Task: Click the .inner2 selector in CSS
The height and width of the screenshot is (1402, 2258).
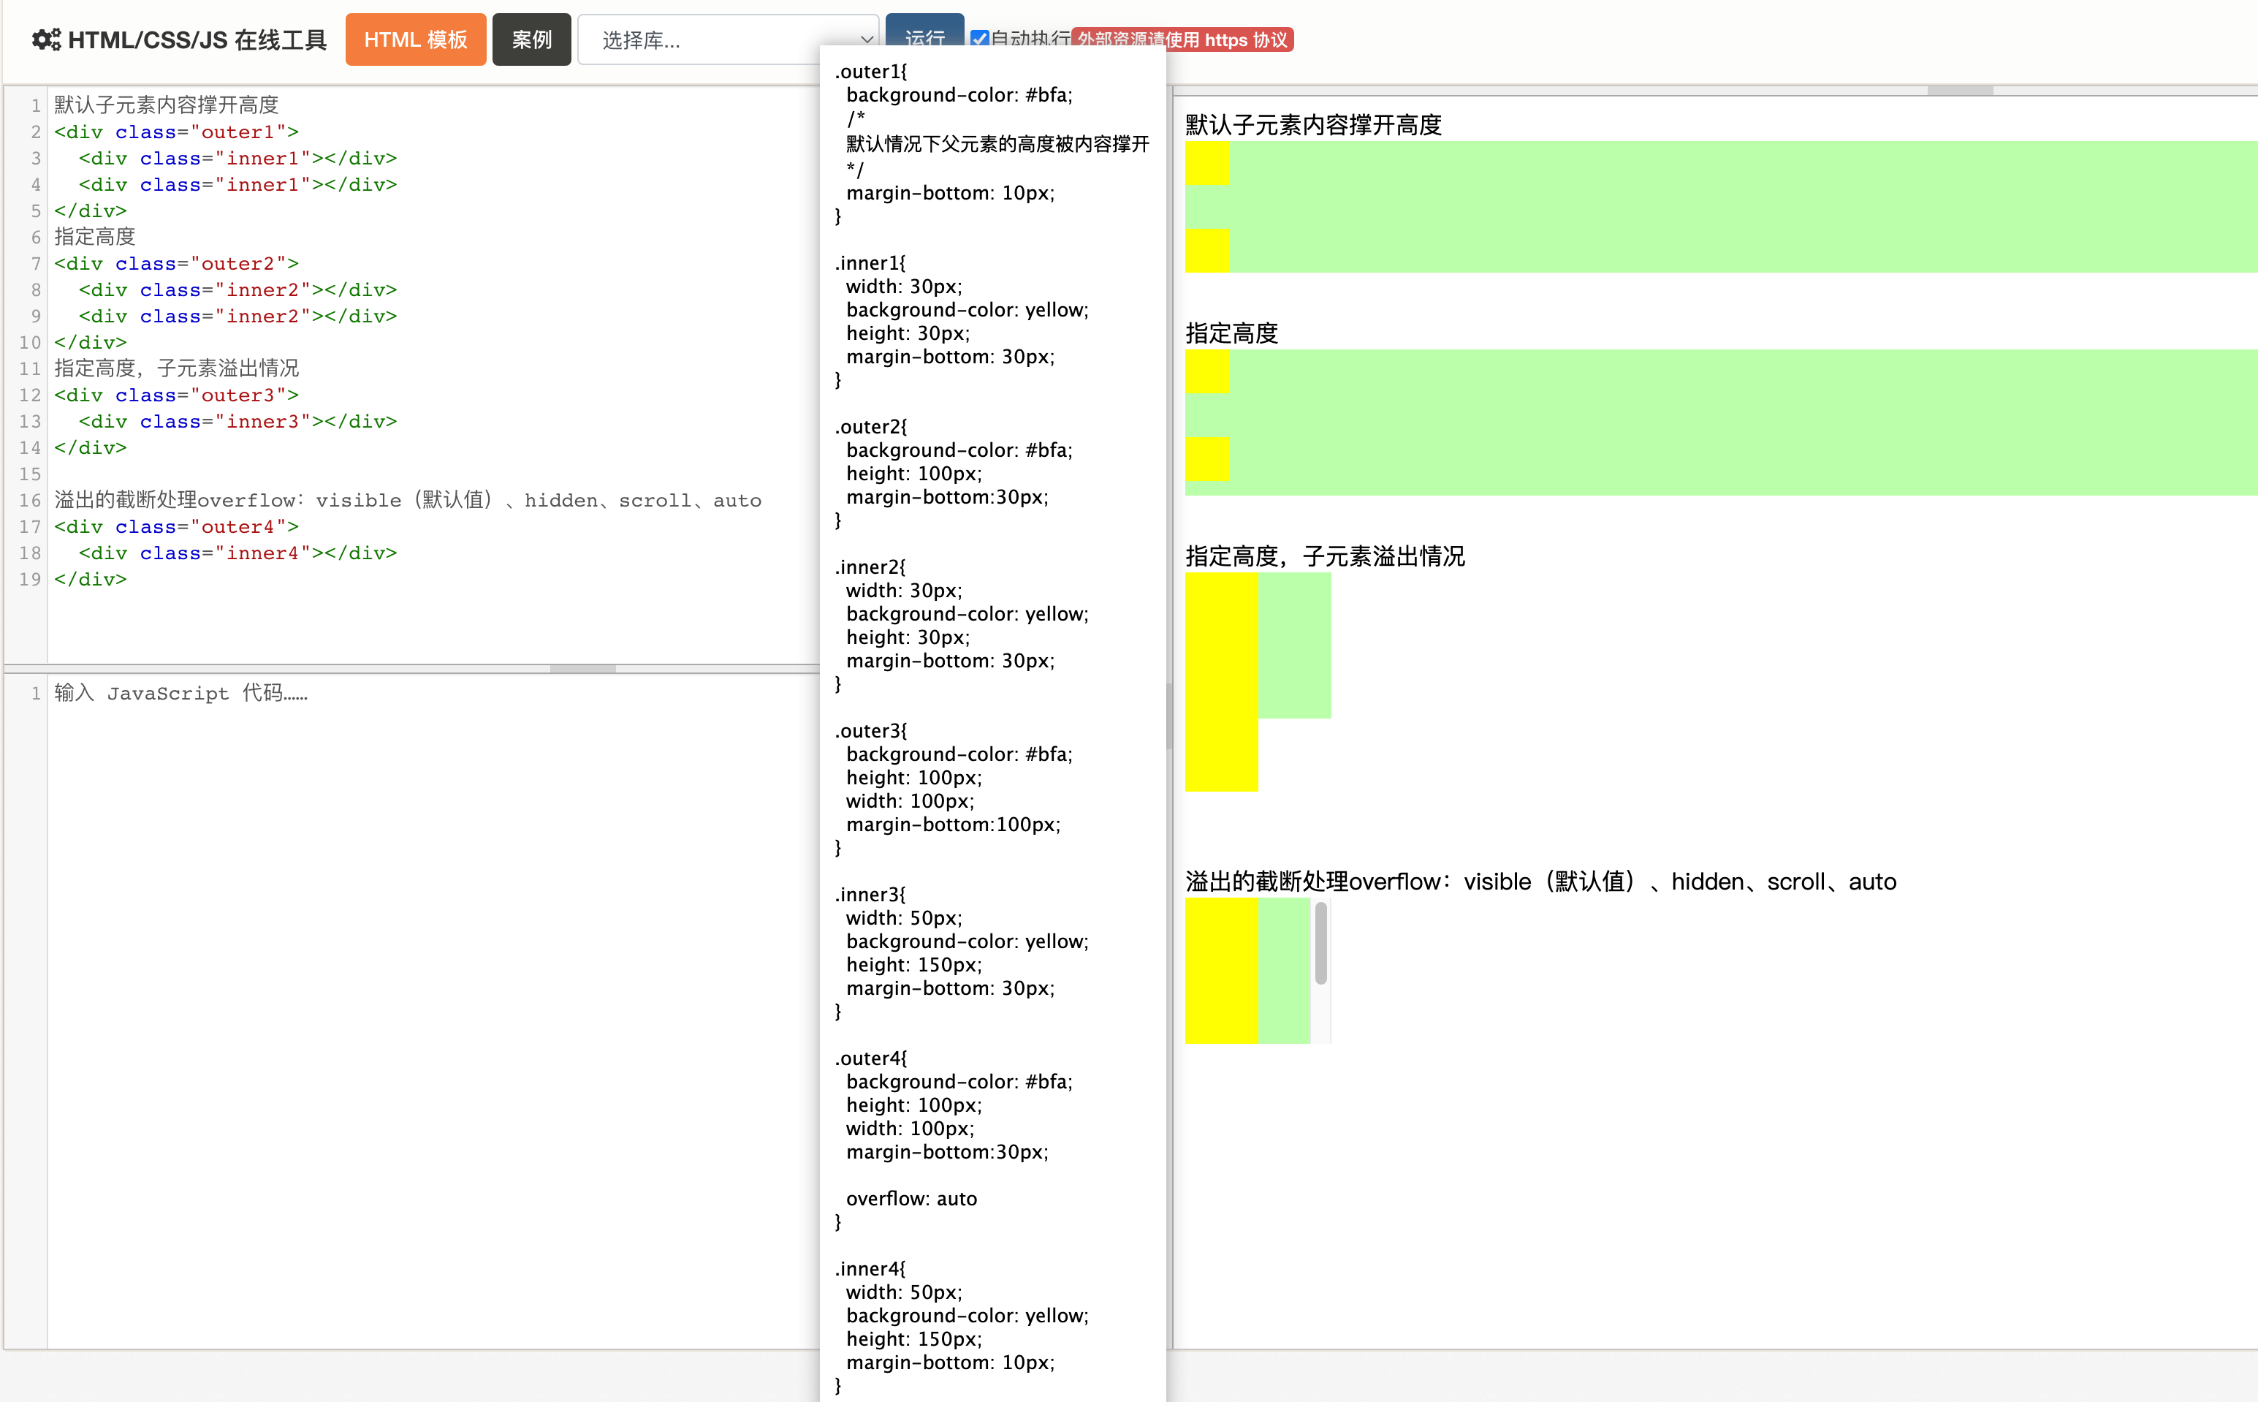Action: click(x=870, y=567)
